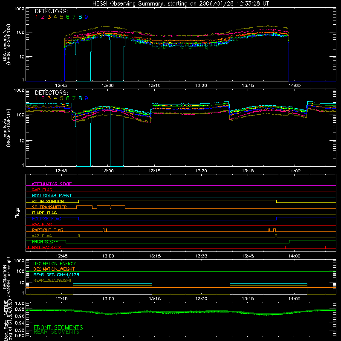Click the DECIMATION_ENERGY legend entry
The width and height of the screenshot is (341, 341).
tap(55, 263)
